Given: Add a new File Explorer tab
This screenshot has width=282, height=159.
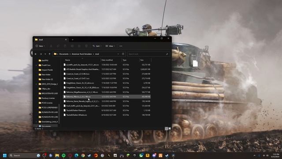Looking at the screenshot, I should pyautogui.click(x=73, y=40).
